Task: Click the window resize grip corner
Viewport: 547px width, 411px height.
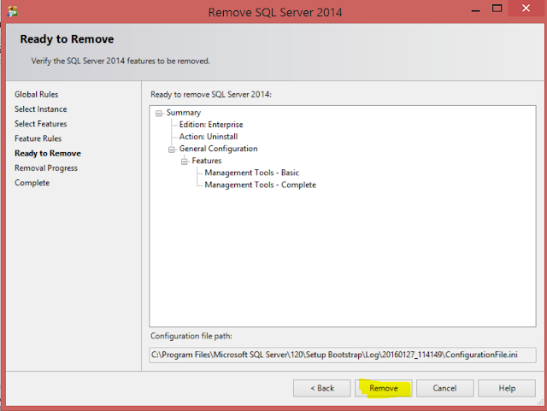Action: click(x=540, y=402)
